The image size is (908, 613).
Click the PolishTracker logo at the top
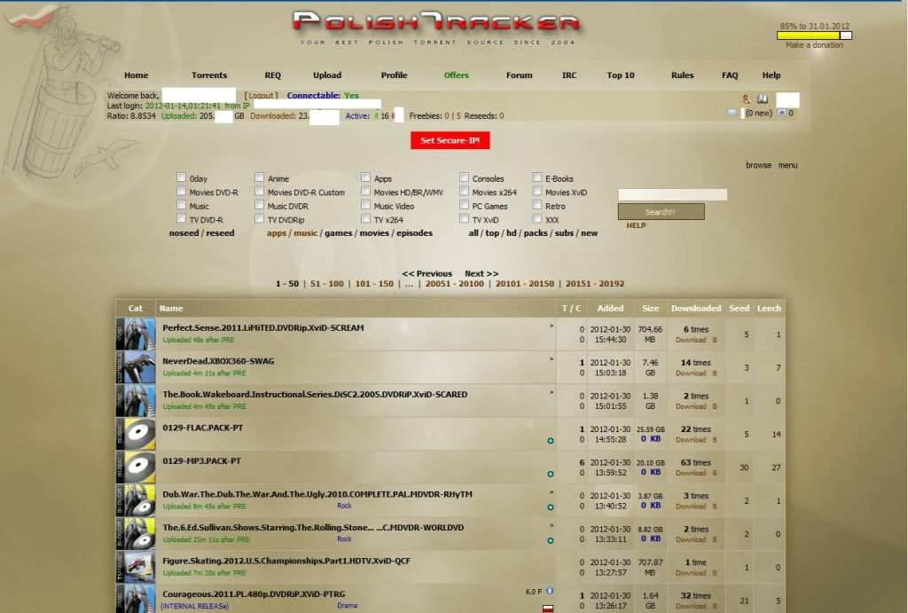[x=437, y=23]
